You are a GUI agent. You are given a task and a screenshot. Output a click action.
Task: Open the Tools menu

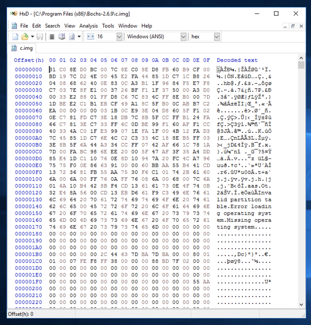[108, 26]
